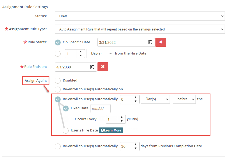Click the Learn More button
Screen dimensions: 227x159
[x=111, y=130]
